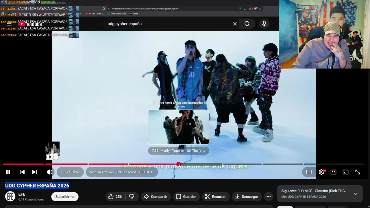Click the streamer webcam overlay

pyautogui.click(x=324, y=34)
